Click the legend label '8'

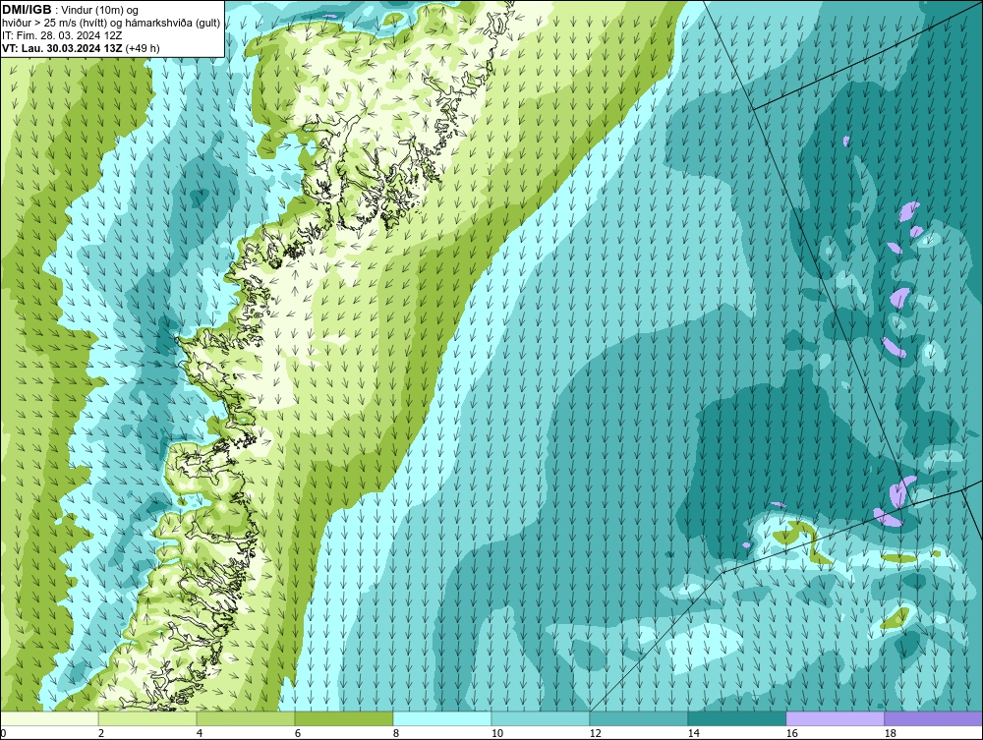(396, 733)
